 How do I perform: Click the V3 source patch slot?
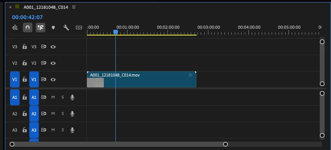coord(14,47)
